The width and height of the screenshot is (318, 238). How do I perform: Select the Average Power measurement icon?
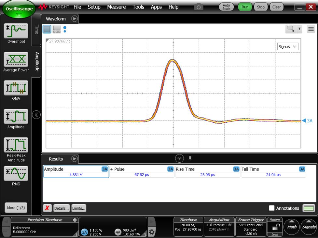(x=16, y=59)
